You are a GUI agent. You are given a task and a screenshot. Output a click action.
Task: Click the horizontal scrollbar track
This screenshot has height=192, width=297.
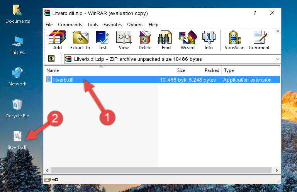tap(161, 170)
